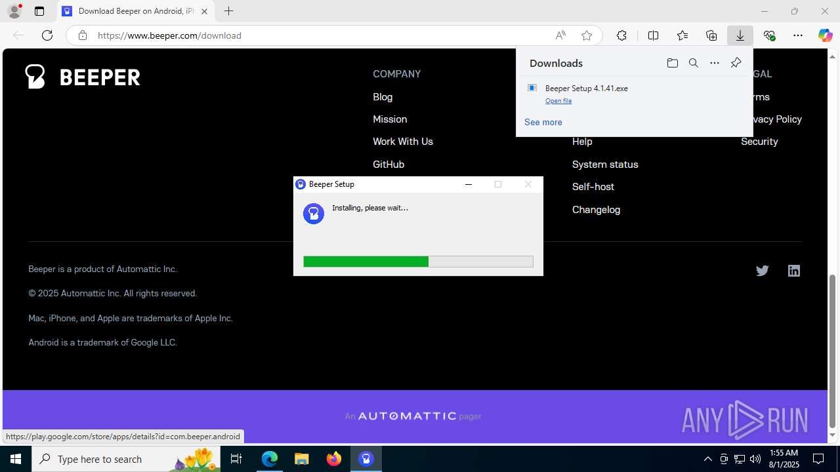
Task: Click the LinkedIn icon in footer
Action: [x=794, y=271]
